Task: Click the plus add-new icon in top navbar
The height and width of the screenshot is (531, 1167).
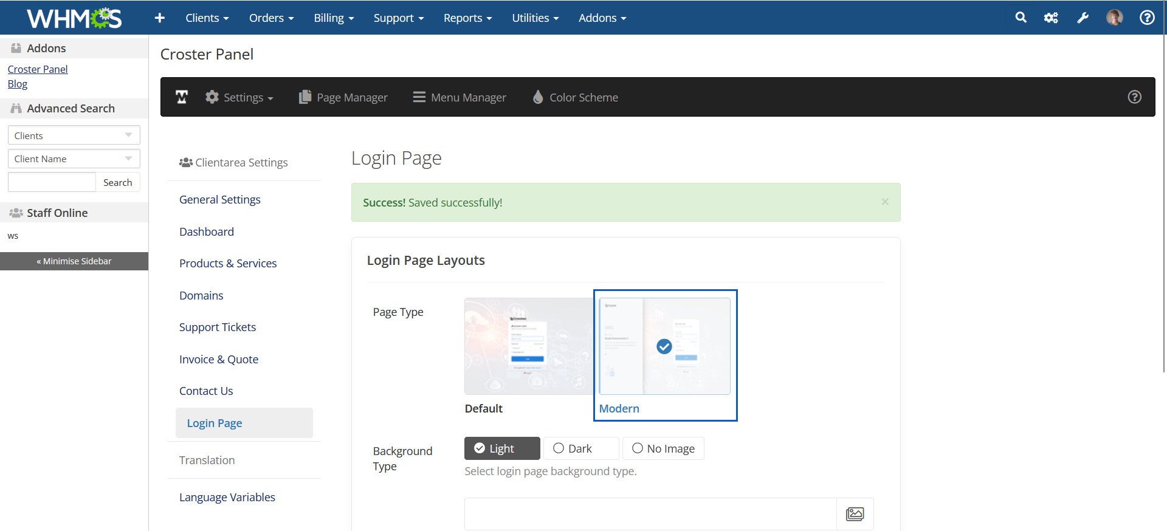Action: 159,18
